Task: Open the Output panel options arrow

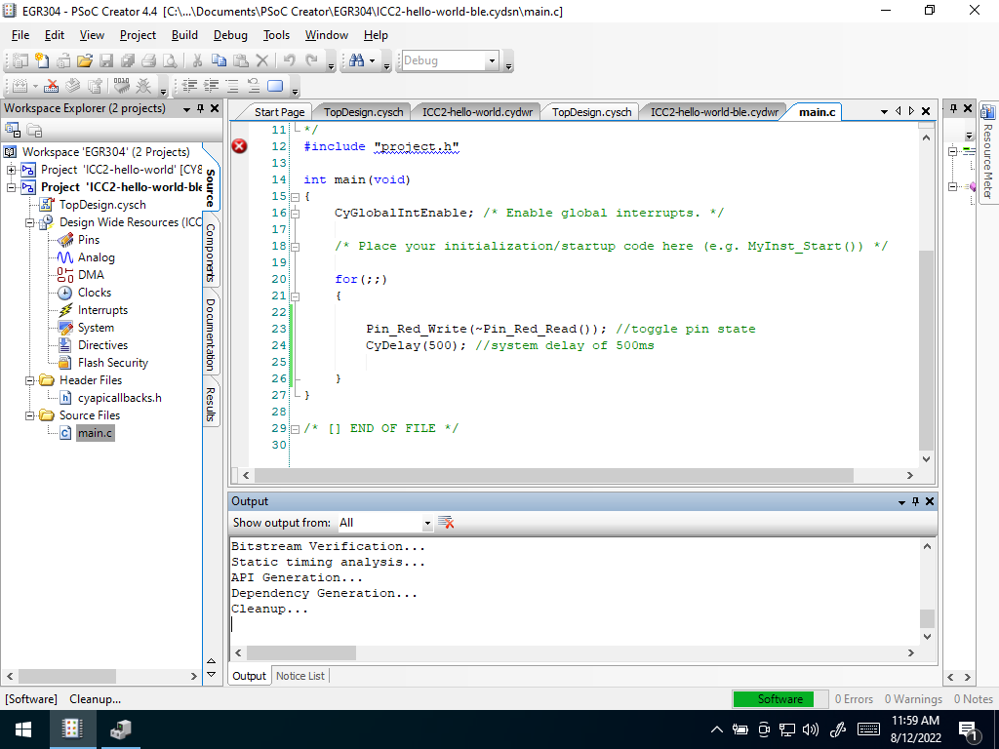Action: (x=901, y=502)
